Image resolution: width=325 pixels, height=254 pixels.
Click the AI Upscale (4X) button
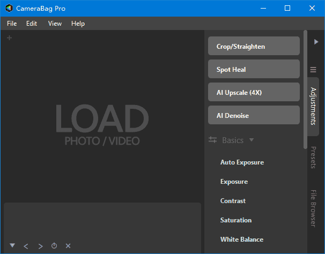point(254,92)
